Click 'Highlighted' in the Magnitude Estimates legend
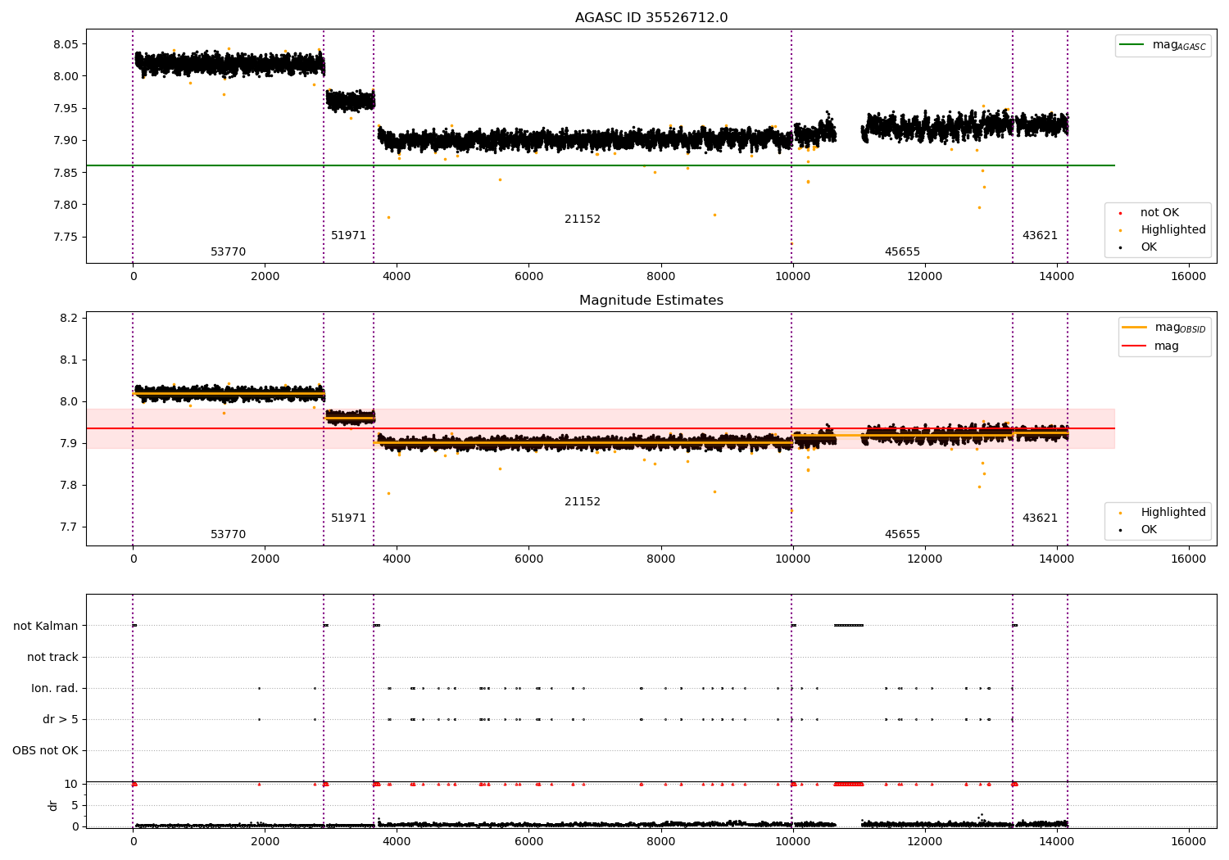Viewport: 1229px width, 860px height. click(x=1173, y=513)
